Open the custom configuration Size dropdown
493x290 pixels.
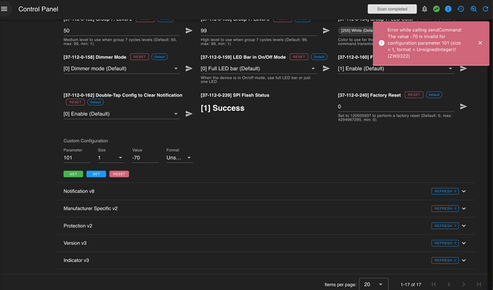pyautogui.click(x=110, y=158)
